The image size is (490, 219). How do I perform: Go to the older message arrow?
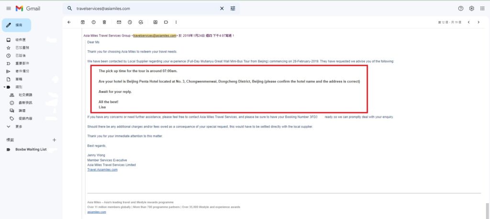click(479, 22)
